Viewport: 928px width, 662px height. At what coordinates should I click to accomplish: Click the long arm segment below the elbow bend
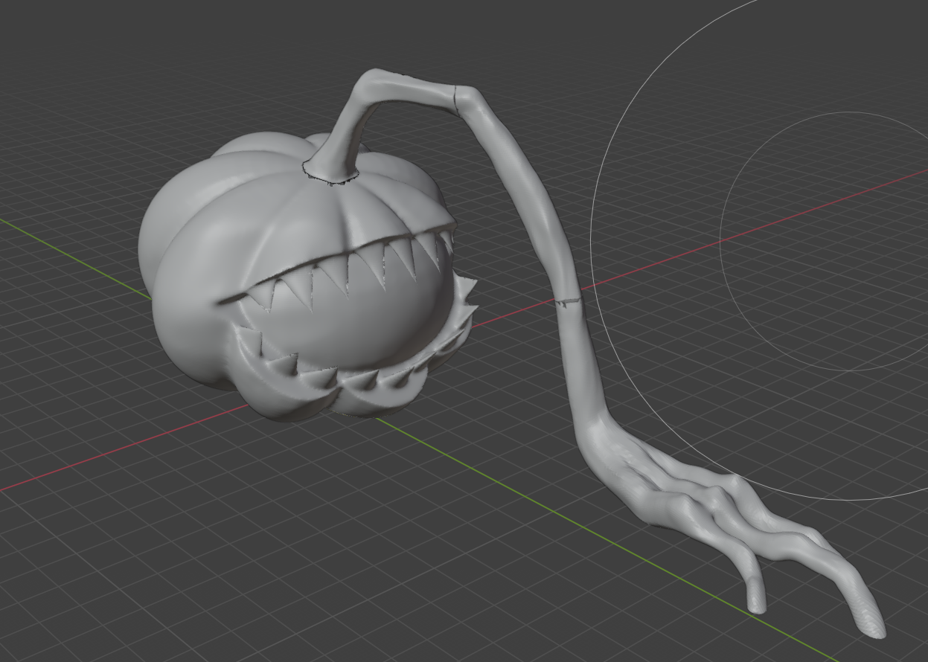pyautogui.click(x=525, y=193)
